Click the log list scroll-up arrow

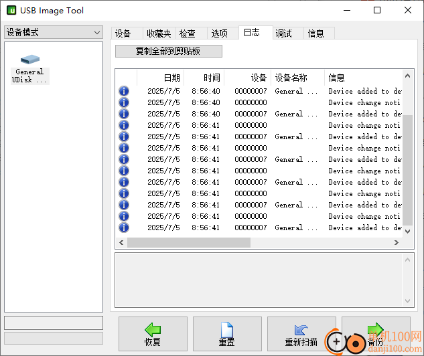[x=407, y=76]
